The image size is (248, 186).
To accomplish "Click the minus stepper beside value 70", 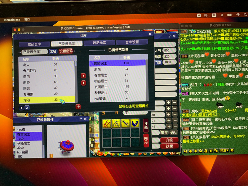I will pos(175,114).
